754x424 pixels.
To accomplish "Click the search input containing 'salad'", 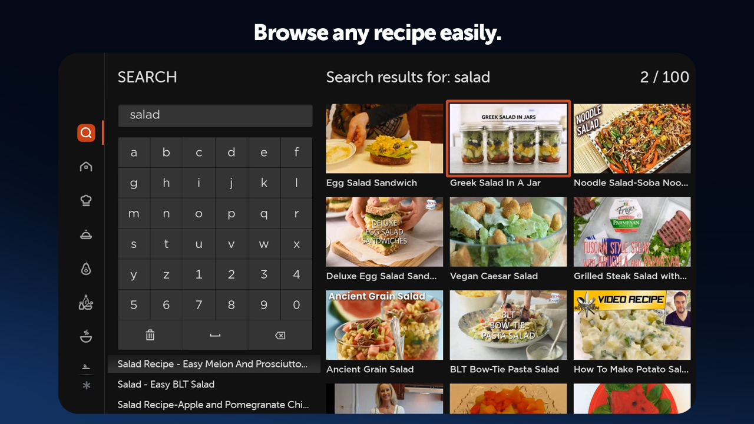I will (215, 115).
